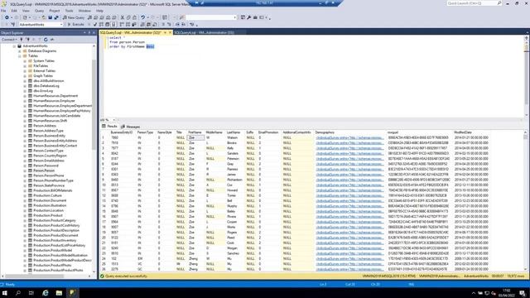Select the Production.Product table
Image resolution: width=530 pixels, height=298 pixels.
click(48, 215)
